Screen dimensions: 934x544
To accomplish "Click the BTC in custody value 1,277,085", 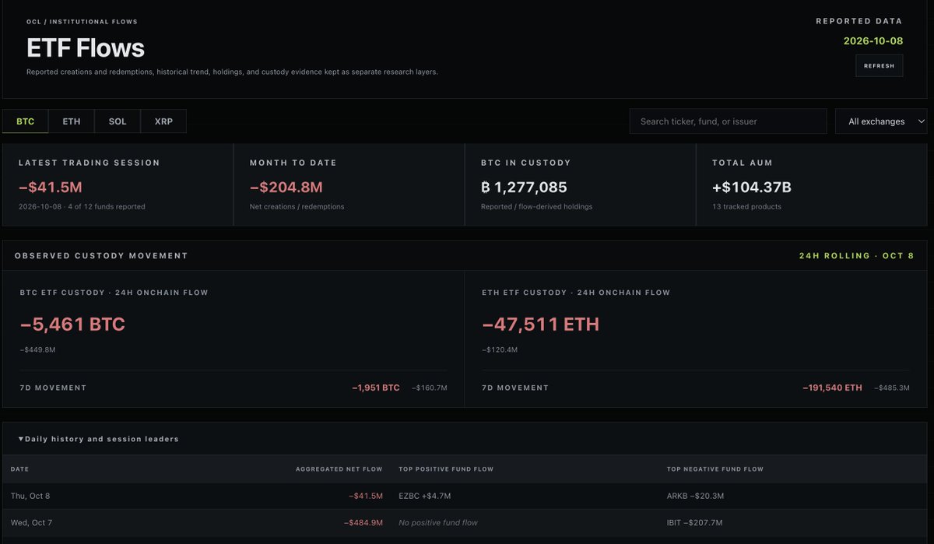I will [525, 187].
